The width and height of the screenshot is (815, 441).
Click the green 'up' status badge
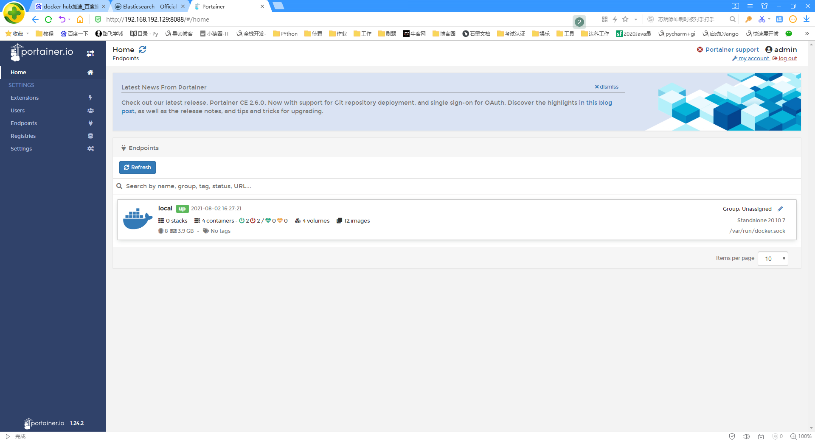tap(182, 209)
